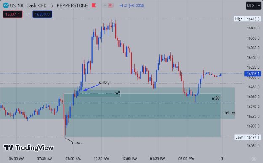263x163 pixels.
Task: Click the TradingView logo watermark
Action: pyautogui.click(x=29, y=148)
